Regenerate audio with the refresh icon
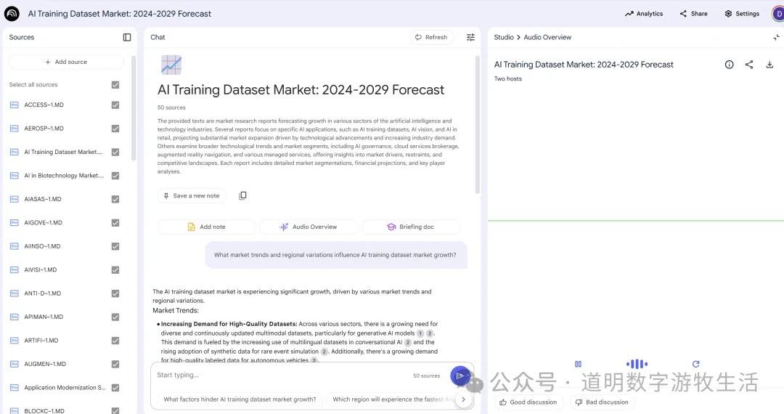The height and width of the screenshot is (414, 784). [695, 364]
